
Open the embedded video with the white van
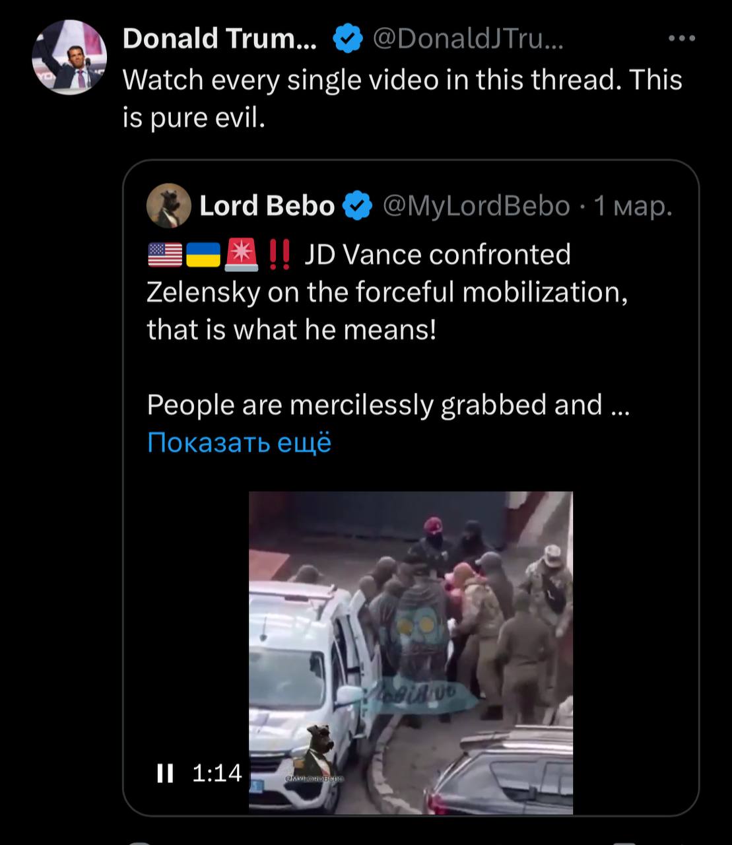[411, 652]
